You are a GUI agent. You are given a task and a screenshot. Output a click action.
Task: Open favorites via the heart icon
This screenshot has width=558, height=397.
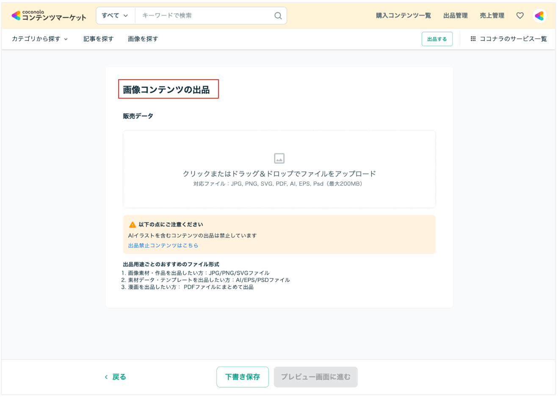pyautogui.click(x=520, y=15)
